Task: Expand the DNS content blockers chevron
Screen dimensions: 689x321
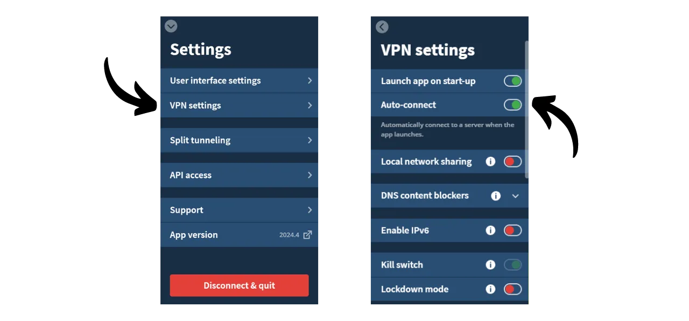Action: click(515, 196)
